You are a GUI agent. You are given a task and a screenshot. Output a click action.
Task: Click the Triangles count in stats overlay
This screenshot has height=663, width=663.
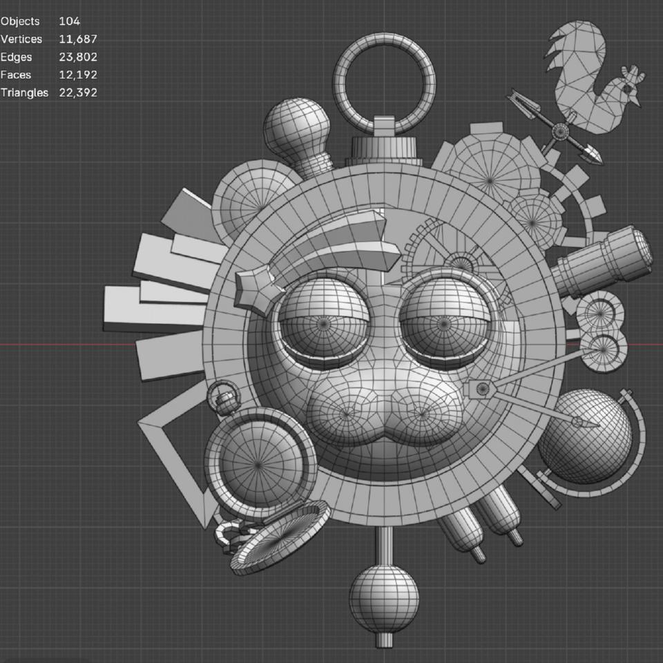[78, 93]
